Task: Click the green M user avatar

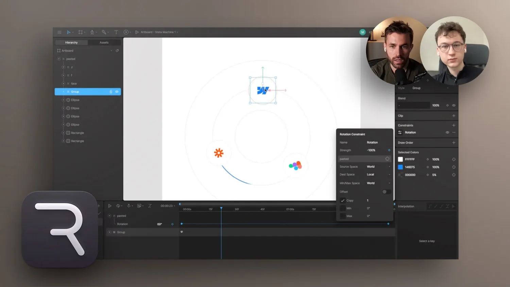Action: (x=362, y=32)
